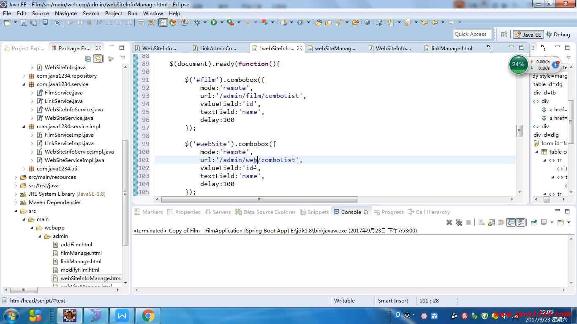Open the blue W app on taskbar

pos(122,316)
